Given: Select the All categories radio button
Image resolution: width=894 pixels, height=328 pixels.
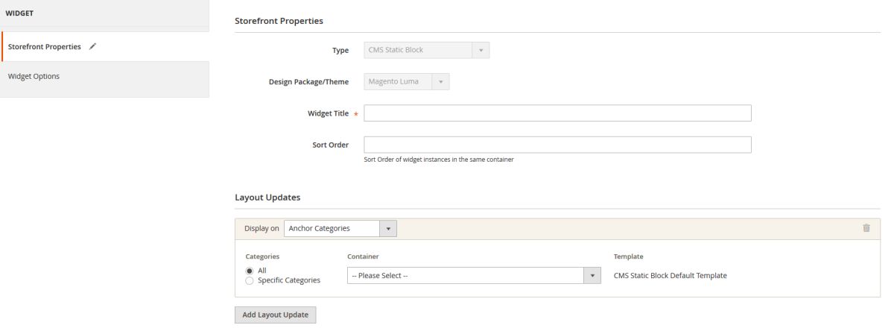Looking at the screenshot, I should tap(250, 271).
